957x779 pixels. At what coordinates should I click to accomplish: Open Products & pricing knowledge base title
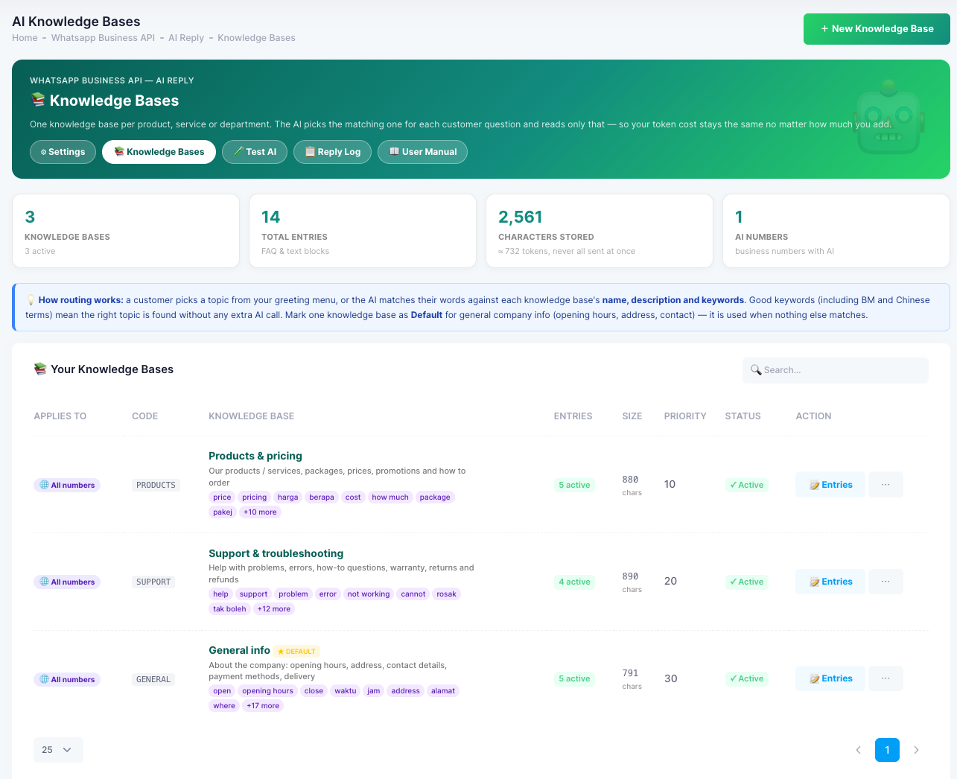click(x=255, y=456)
